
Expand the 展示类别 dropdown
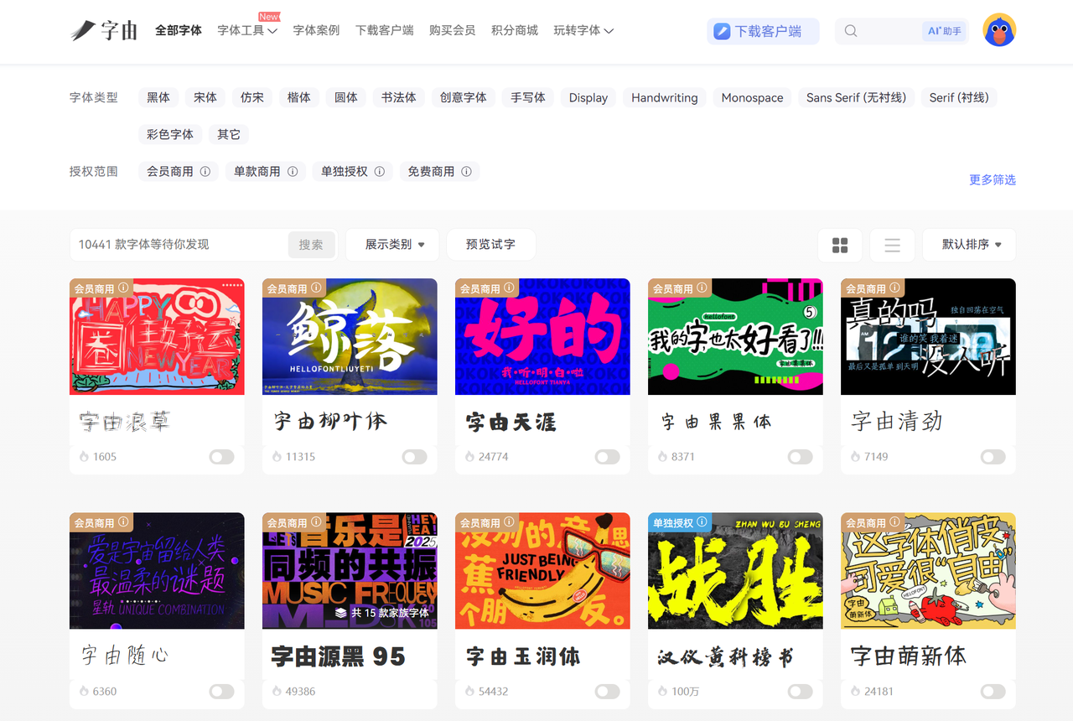pos(395,244)
